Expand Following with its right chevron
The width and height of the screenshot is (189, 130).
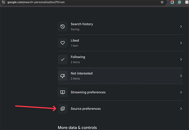[181, 59]
